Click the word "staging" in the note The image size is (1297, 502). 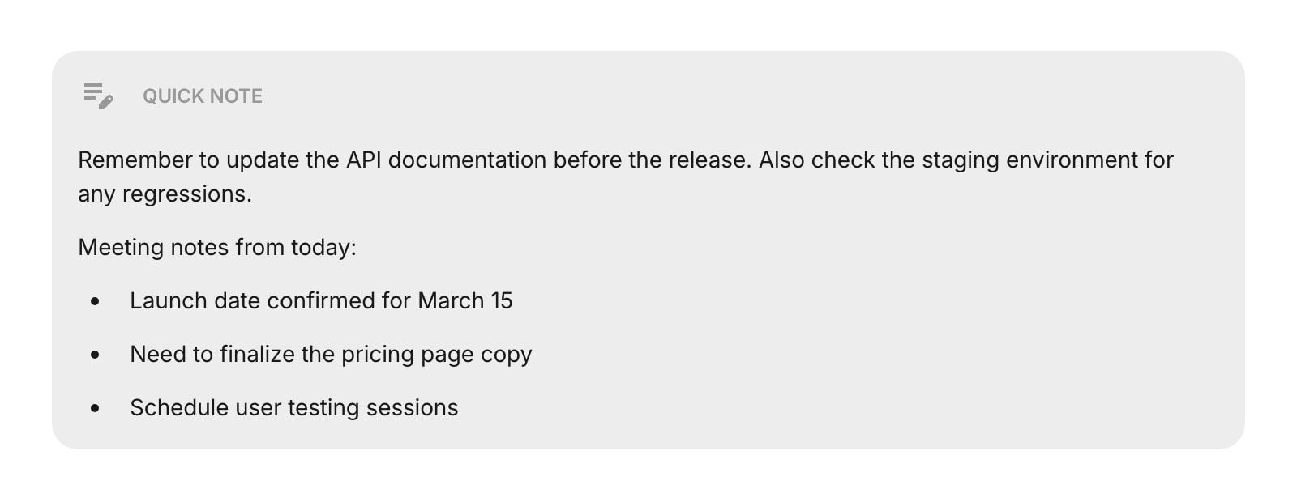click(959, 160)
